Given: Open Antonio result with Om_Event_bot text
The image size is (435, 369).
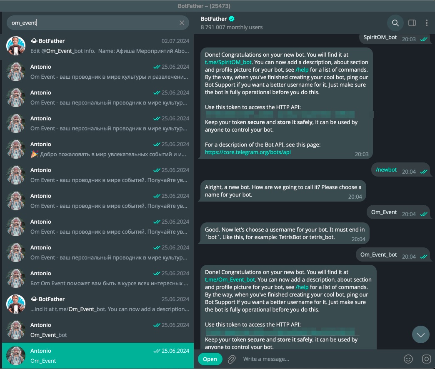Looking at the screenshot, I should point(97,330).
